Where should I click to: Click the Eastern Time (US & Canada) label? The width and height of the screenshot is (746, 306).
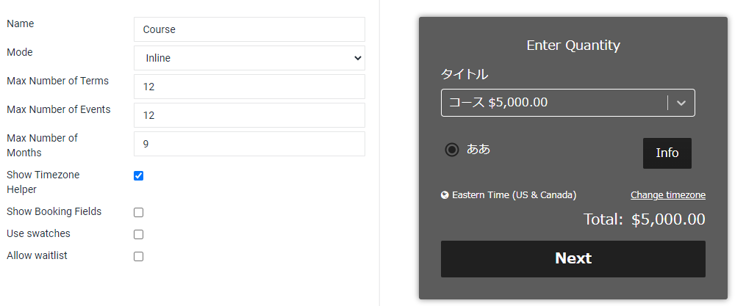click(x=514, y=195)
